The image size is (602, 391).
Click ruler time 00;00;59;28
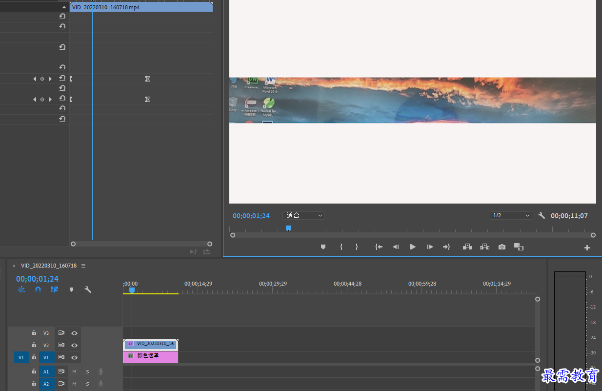(x=422, y=284)
